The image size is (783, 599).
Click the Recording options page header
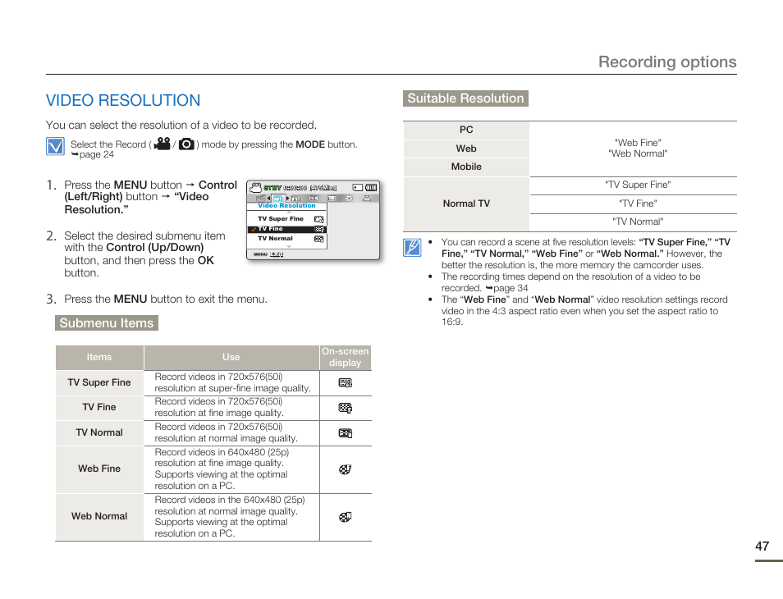click(667, 62)
